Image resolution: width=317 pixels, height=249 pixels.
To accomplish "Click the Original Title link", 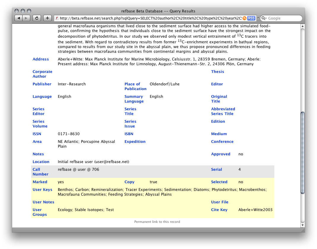I will pos(219,99).
